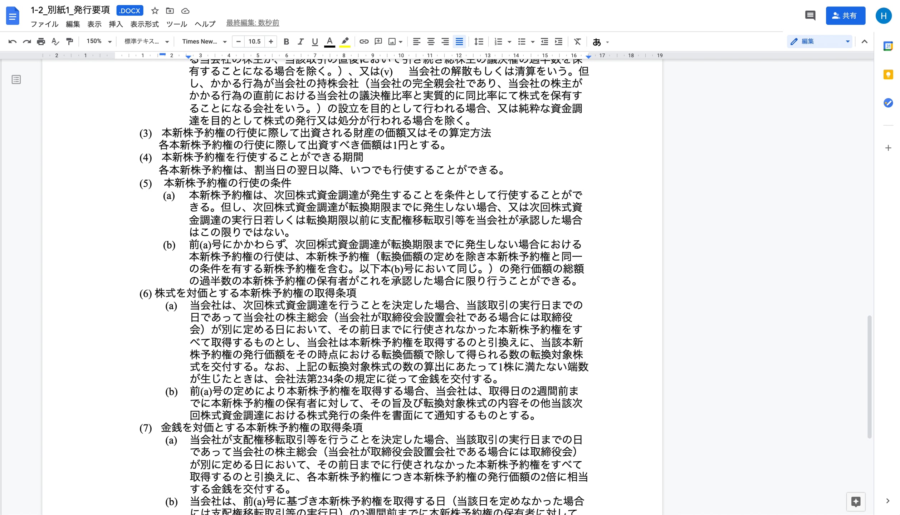The width and height of the screenshot is (900, 515).
Task: Toggle justified text alignment
Action: point(459,41)
